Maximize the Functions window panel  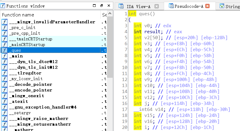tap(94, 6)
